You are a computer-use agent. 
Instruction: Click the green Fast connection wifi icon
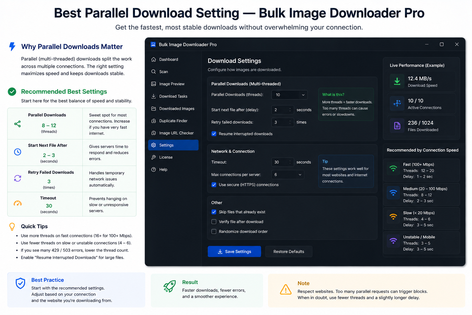pos(393,168)
